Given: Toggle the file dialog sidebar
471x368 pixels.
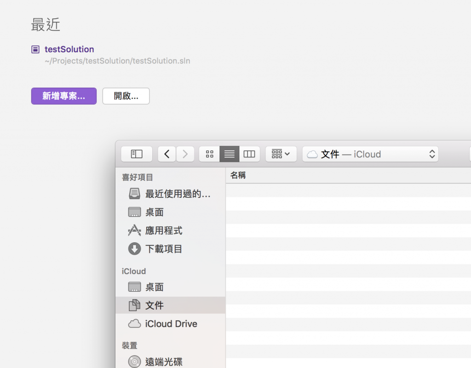Looking at the screenshot, I should 137,154.
